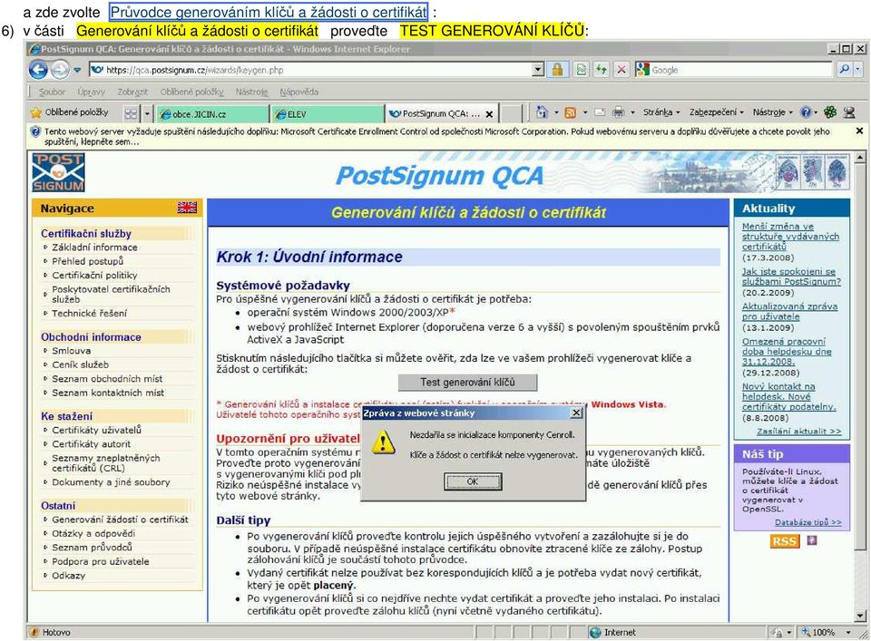Open Menší změna ve struktuře news link
871x641 pixels.
790,237
